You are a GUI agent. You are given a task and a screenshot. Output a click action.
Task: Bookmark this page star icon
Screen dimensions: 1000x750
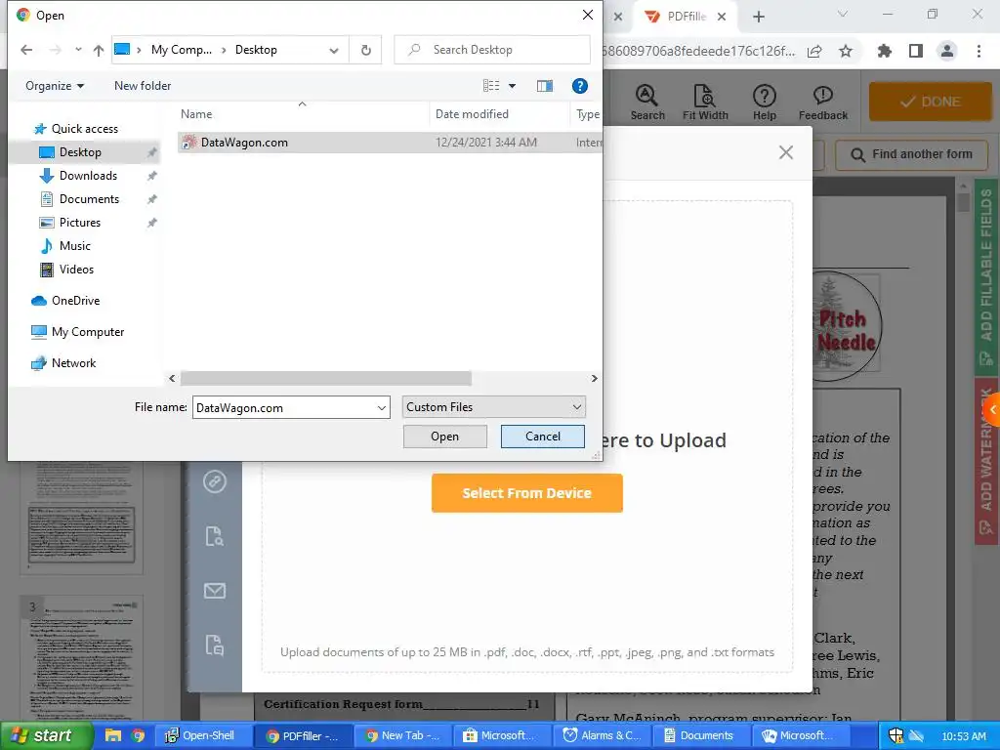[846, 51]
